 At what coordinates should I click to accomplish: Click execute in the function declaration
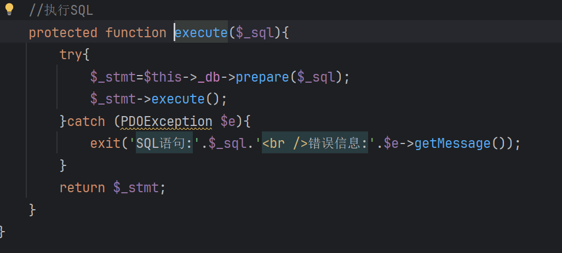[201, 33]
